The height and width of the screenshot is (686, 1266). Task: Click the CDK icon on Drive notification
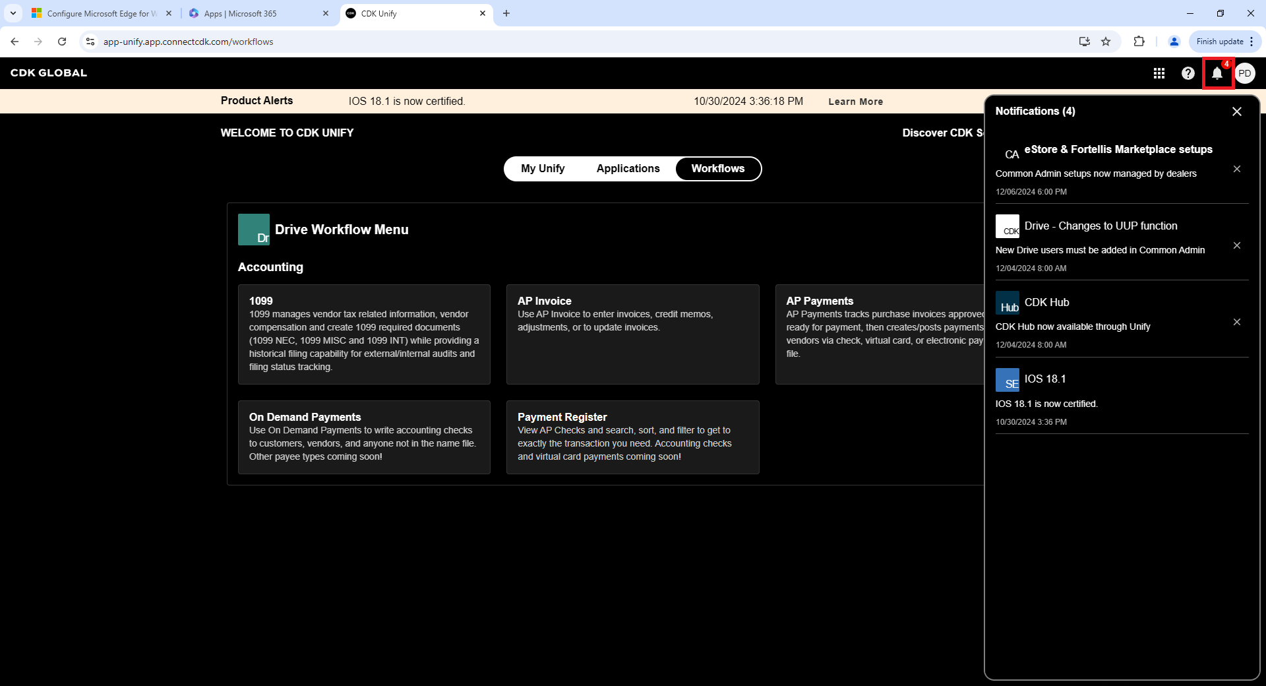point(1008,226)
